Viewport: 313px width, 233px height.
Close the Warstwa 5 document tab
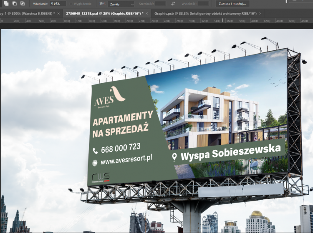pyautogui.click(x=58, y=13)
